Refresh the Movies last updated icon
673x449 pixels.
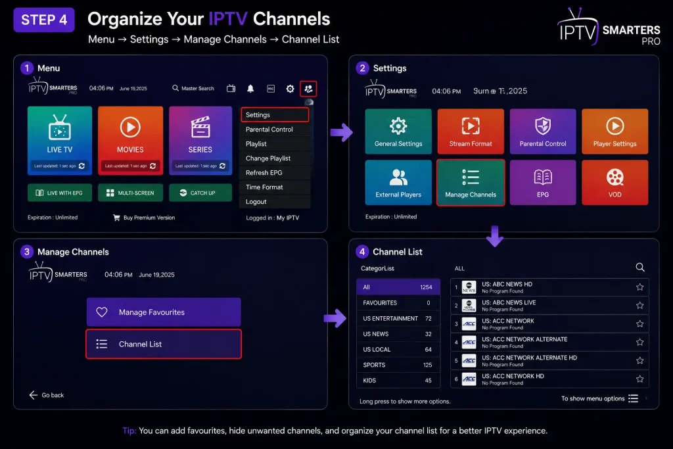point(152,166)
